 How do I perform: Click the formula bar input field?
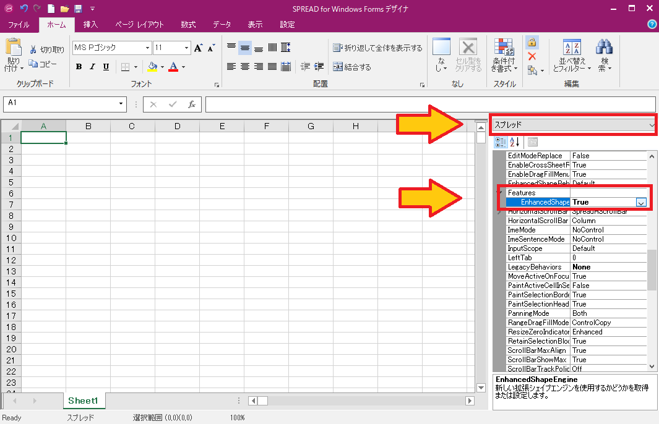click(x=431, y=104)
